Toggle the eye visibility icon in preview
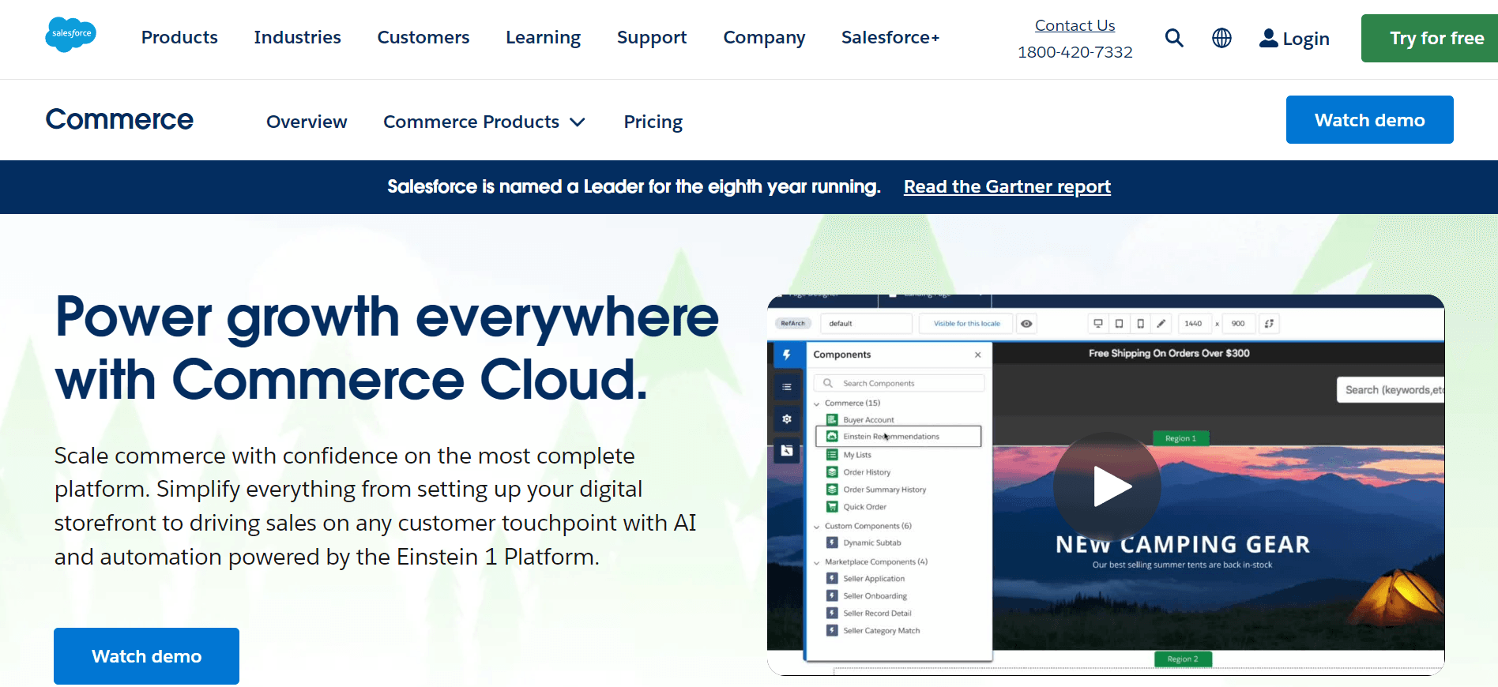The height and width of the screenshot is (687, 1498). tap(1026, 324)
